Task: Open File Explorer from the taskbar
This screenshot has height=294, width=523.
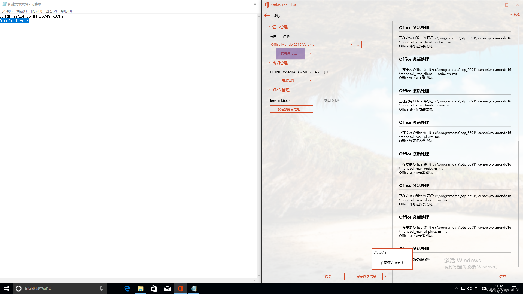Action: [141, 289]
